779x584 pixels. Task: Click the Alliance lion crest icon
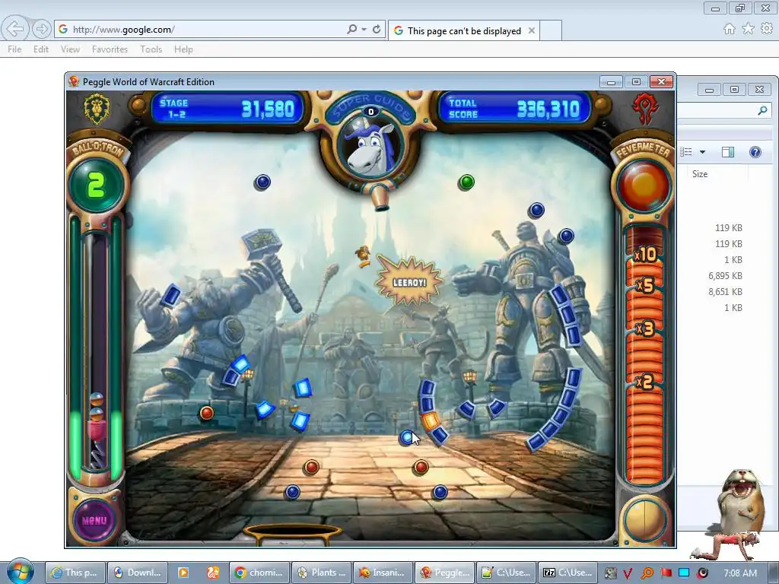click(x=97, y=109)
